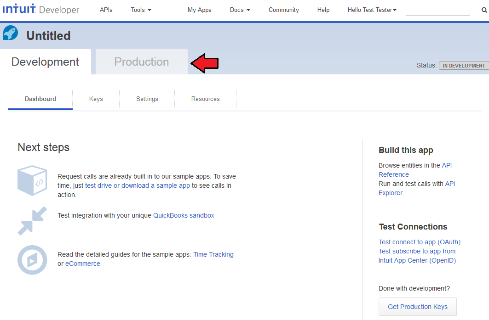This screenshot has height=320, width=489.
Task: Expand the Hello Test Tester account menu
Action: coord(372,10)
